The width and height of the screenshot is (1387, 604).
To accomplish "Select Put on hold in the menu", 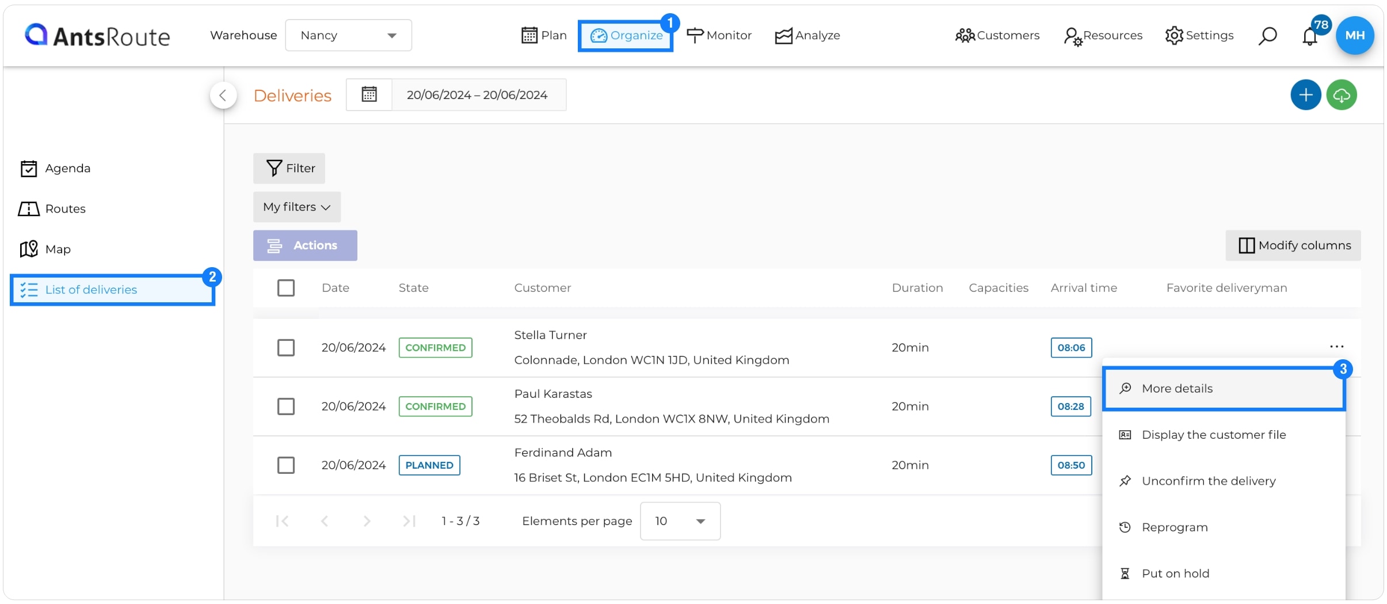I will [x=1224, y=573].
